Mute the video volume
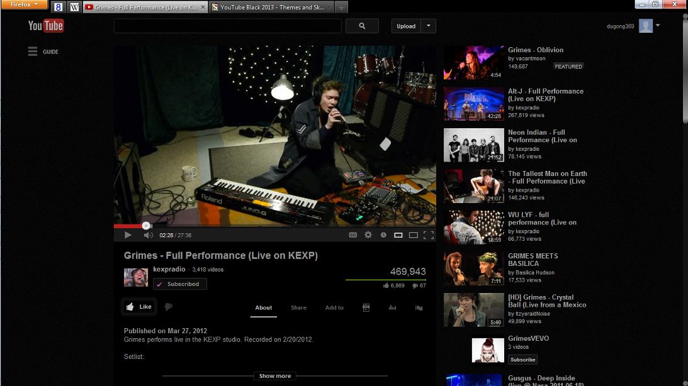688x386 pixels. pos(147,234)
